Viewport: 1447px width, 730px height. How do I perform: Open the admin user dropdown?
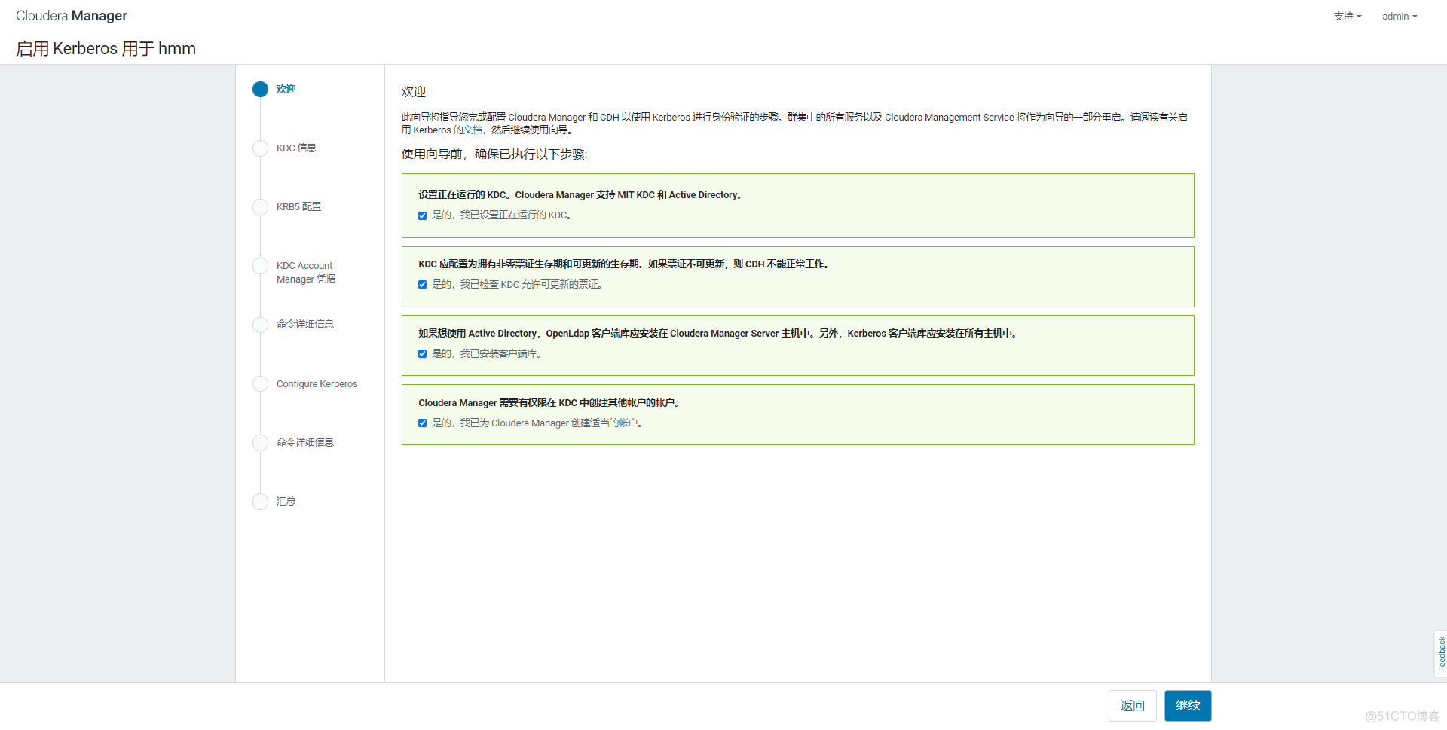click(x=1400, y=16)
